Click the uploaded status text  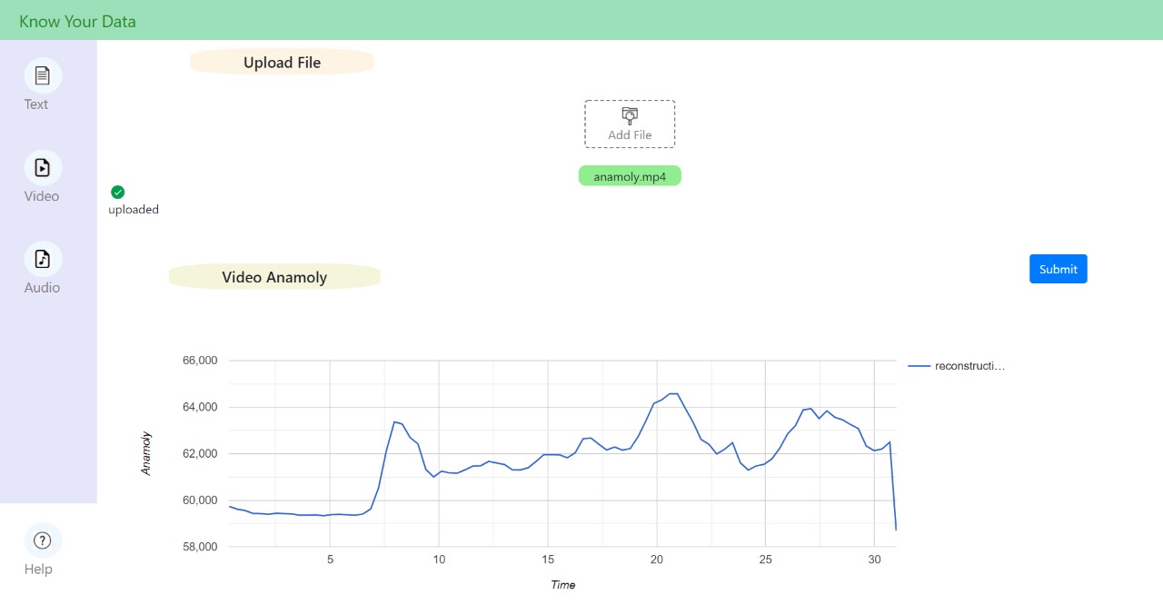[134, 210]
